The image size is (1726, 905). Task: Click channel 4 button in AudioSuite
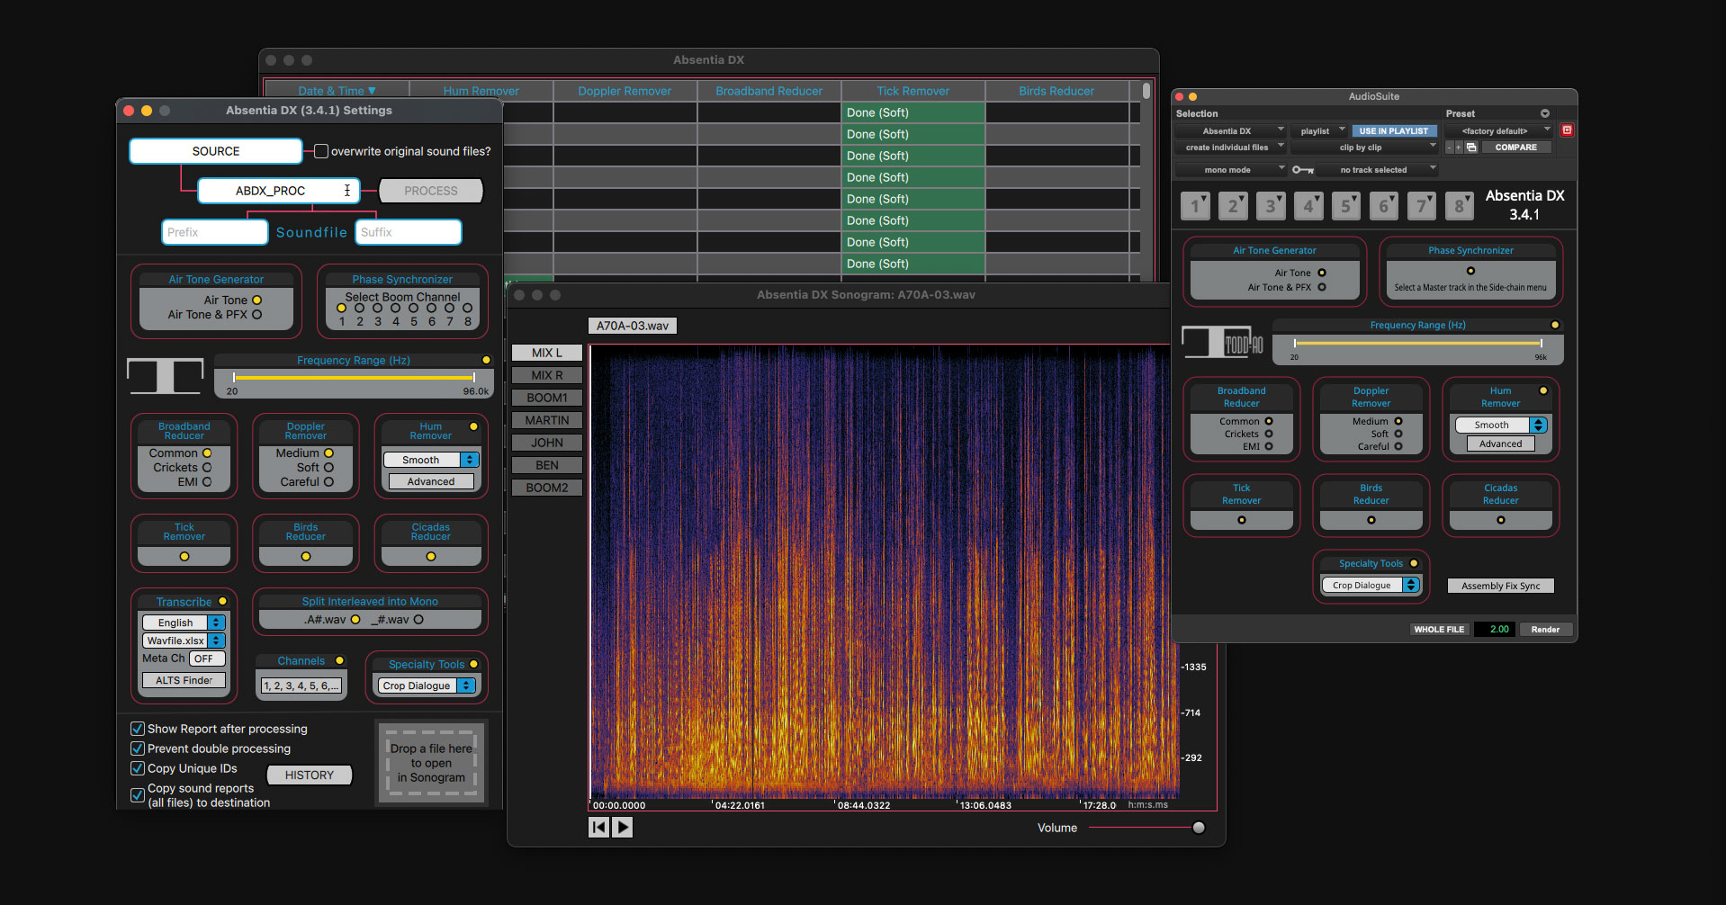tap(1308, 206)
